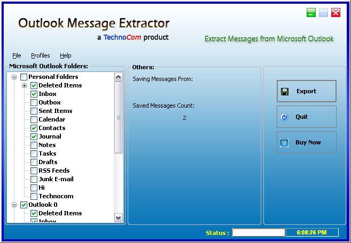Check the Calendar folder checkbox
Image resolution: width=351 pixels, height=243 pixels.
click(34, 119)
